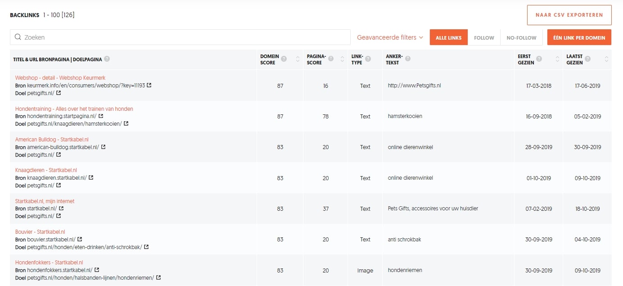Click page score 78 cell

tap(325, 116)
